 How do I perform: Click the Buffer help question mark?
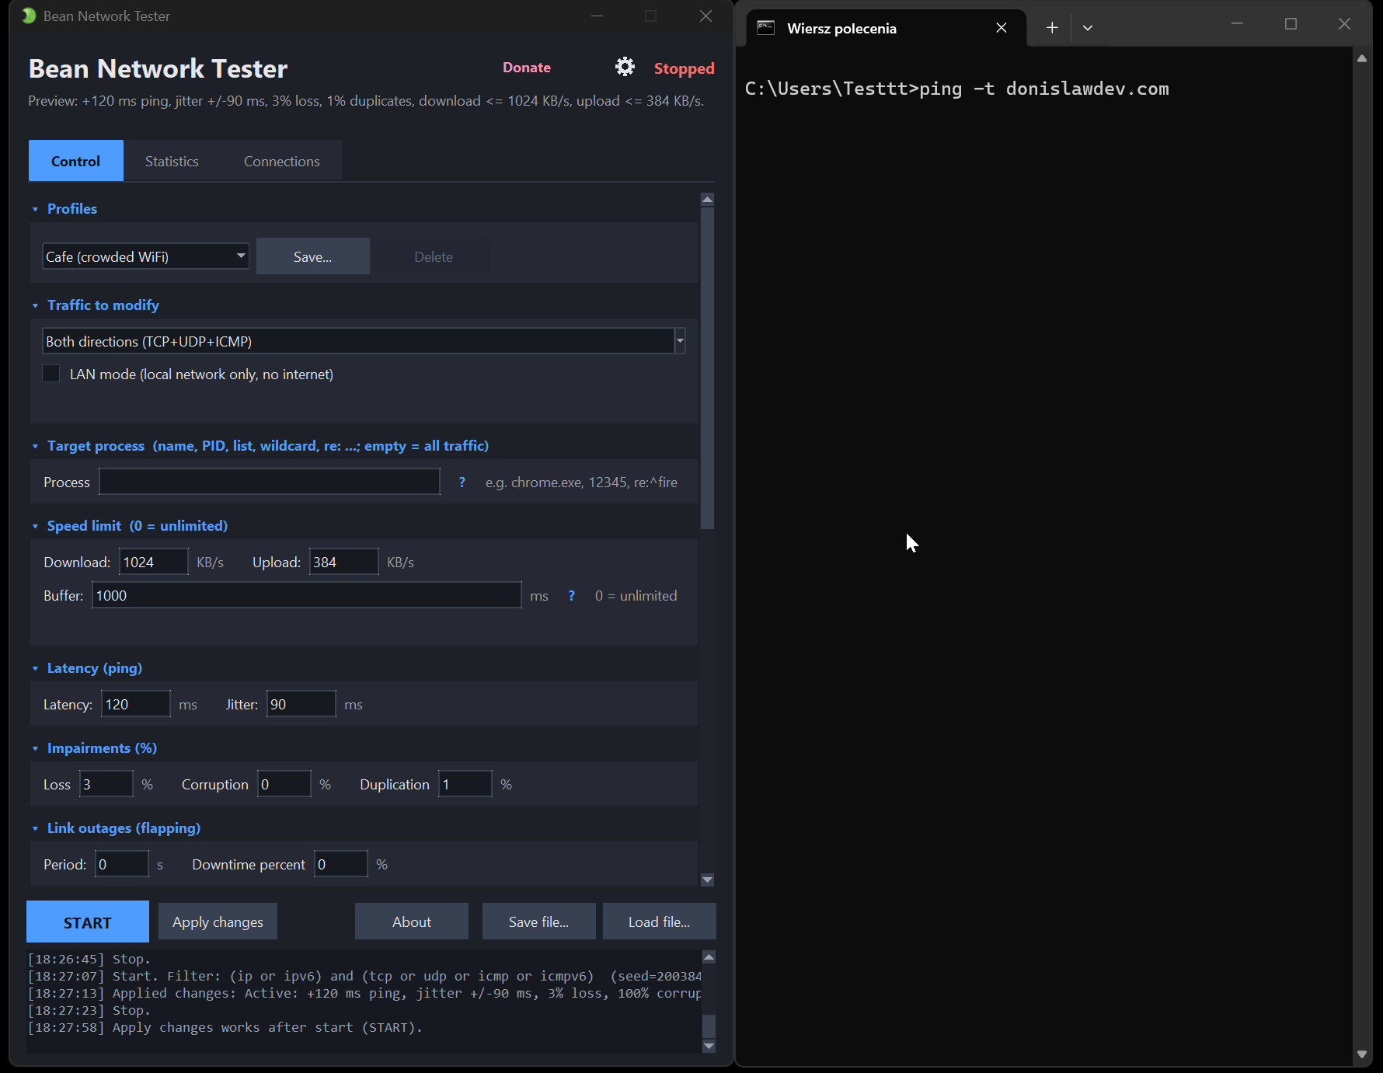(x=572, y=595)
